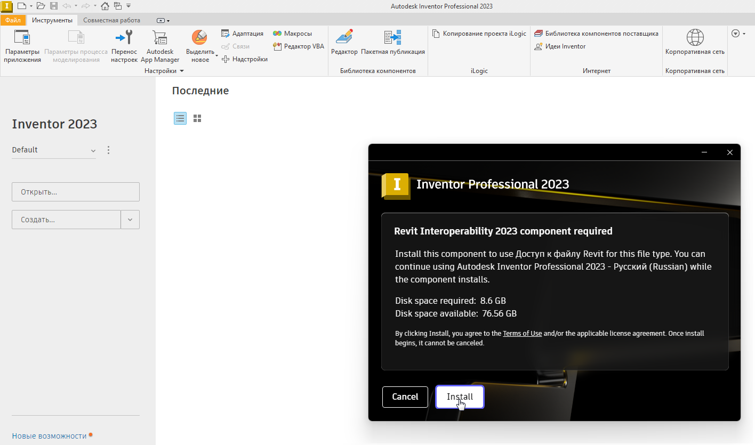Screen dimensions: 755x445
Task: Open Autodesk App Manager
Action: click(x=160, y=46)
